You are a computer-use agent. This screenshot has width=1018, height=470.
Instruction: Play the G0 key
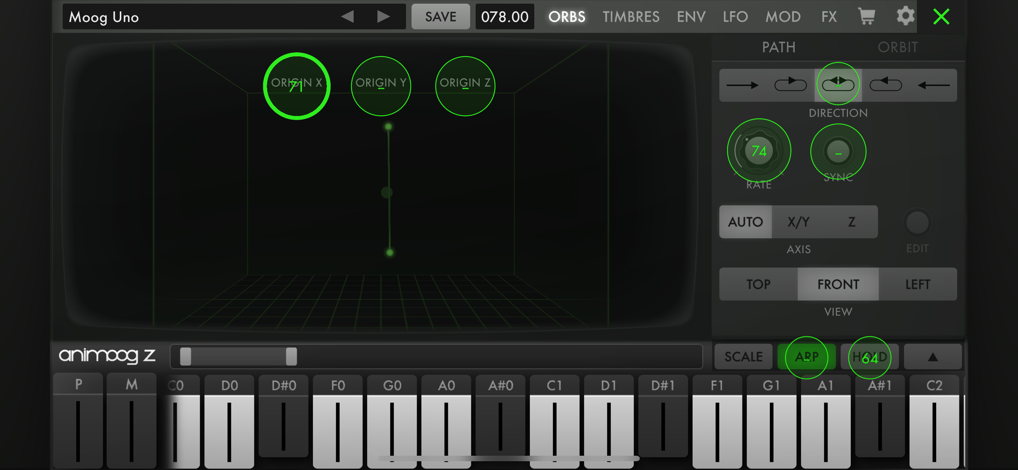[392, 422]
